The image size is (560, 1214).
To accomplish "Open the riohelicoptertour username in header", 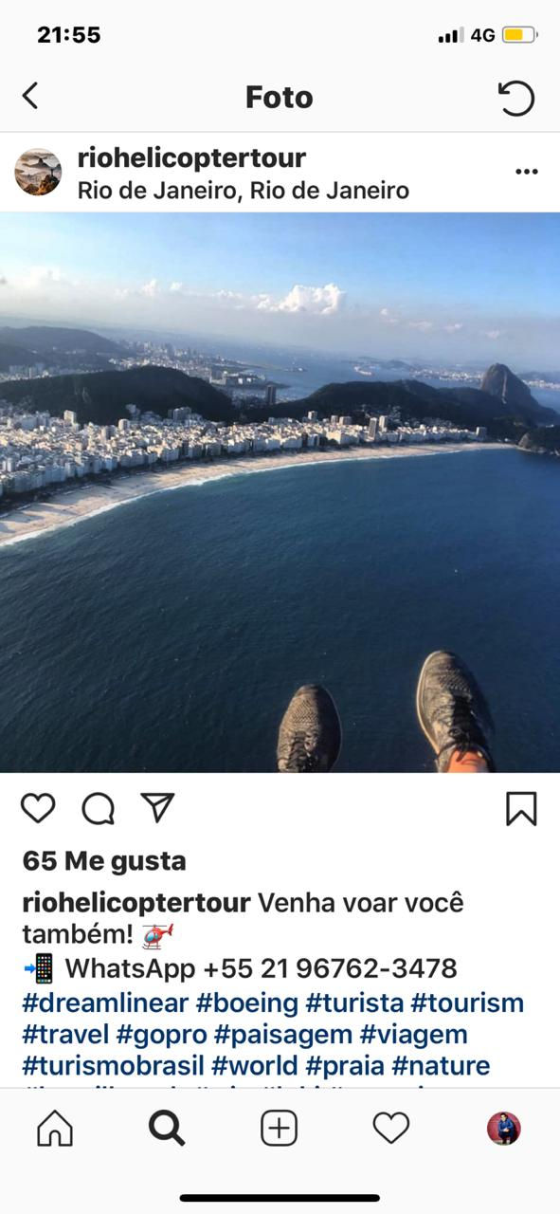I will 191,157.
